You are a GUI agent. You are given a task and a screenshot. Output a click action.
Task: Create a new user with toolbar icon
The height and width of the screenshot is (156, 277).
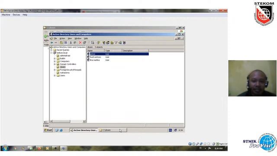click(104, 43)
